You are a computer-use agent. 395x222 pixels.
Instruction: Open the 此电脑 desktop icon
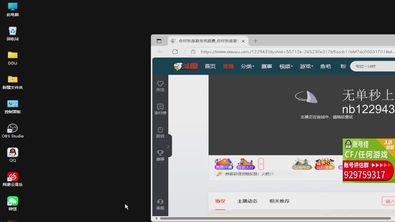[x=13, y=9]
